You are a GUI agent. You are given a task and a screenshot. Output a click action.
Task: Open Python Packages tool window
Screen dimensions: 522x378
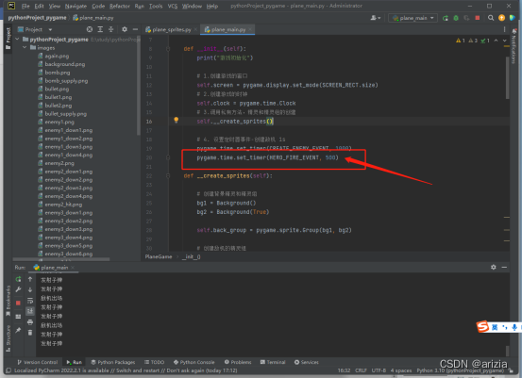[113, 362]
